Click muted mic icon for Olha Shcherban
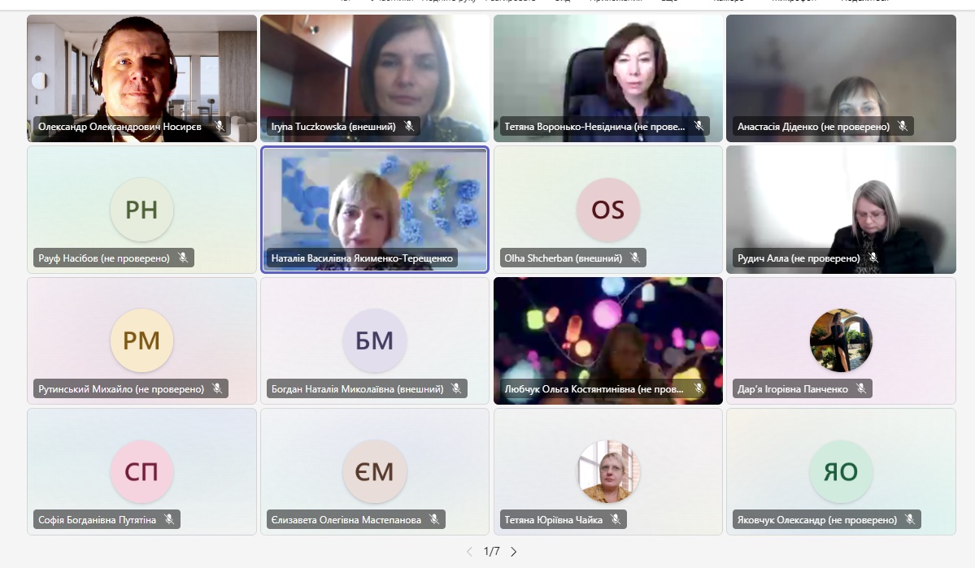Viewport: 975px width, 568px height. [635, 258]
